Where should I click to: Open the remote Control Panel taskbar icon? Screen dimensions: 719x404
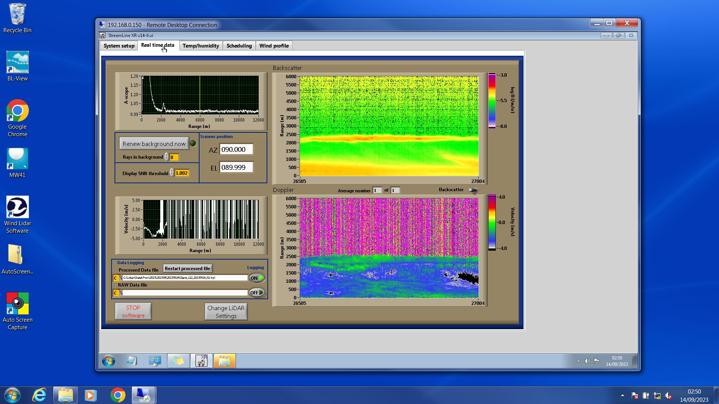[x=155, y=361]
